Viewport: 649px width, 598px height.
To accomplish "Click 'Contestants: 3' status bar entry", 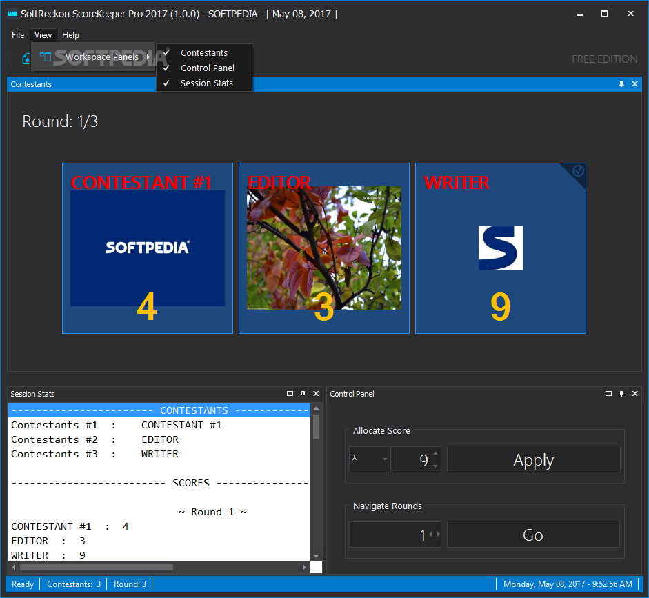I will coord(74,584).
